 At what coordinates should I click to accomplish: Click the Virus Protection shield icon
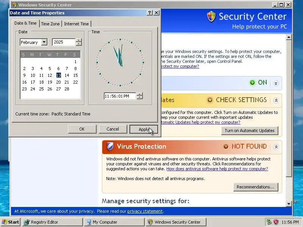110,146
